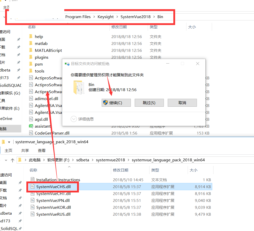Click 此电脑 in the lower address bar
254x231 pixels.
point(35,160)
